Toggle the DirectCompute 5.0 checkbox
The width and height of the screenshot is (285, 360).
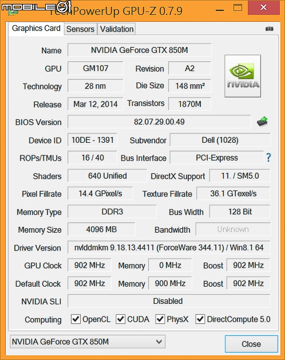pyautogui.click(x=200, y=319)
